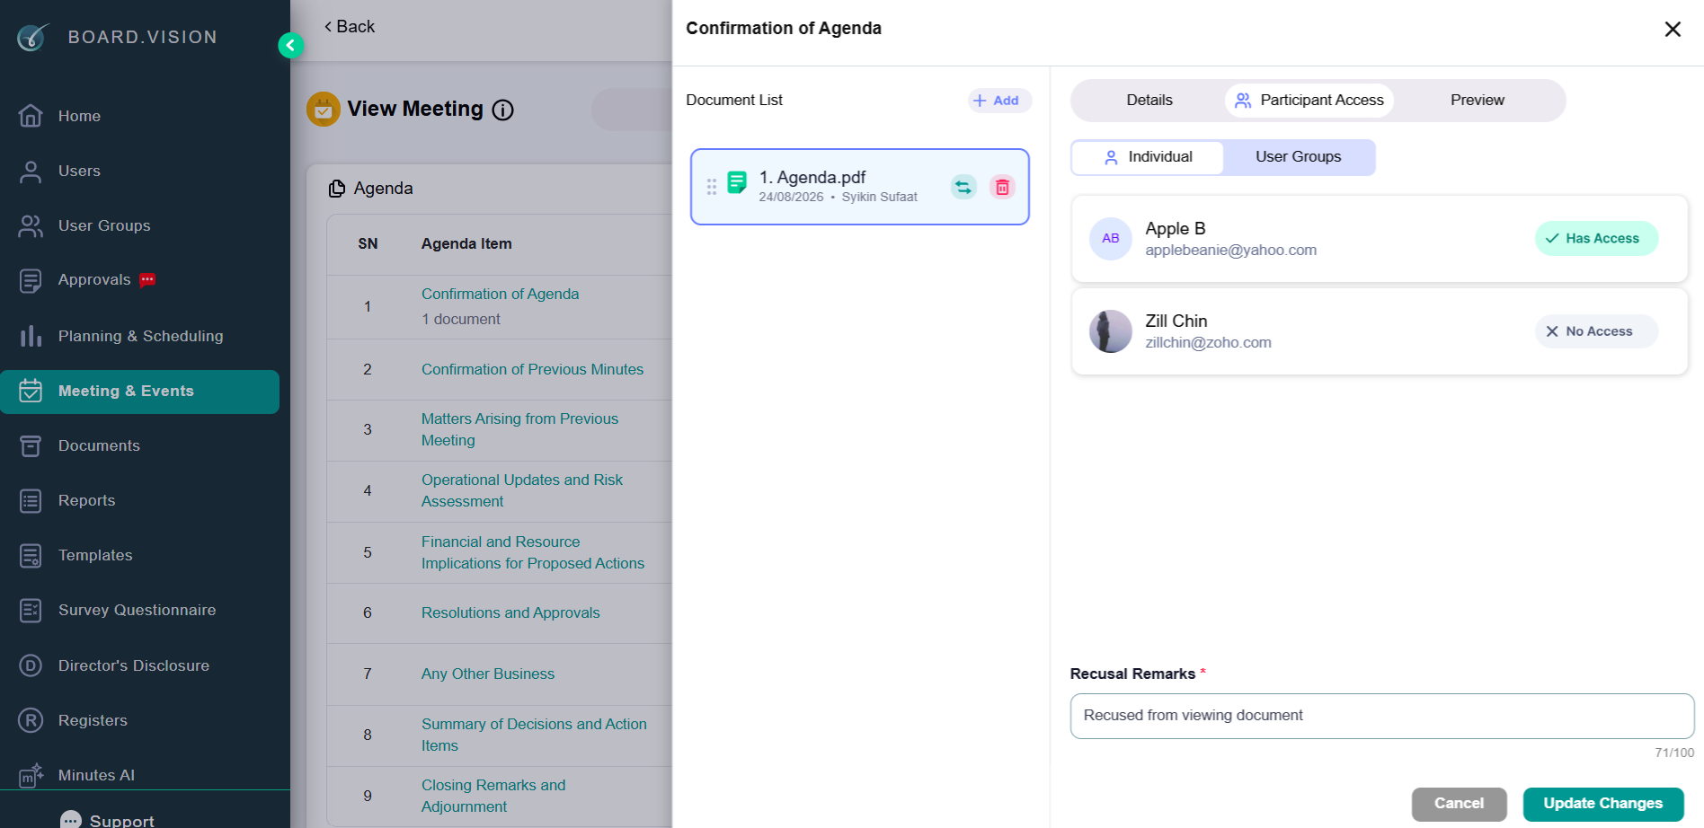
Task: Click the Recusal Remarks text field
Action: pos(1381,716)
